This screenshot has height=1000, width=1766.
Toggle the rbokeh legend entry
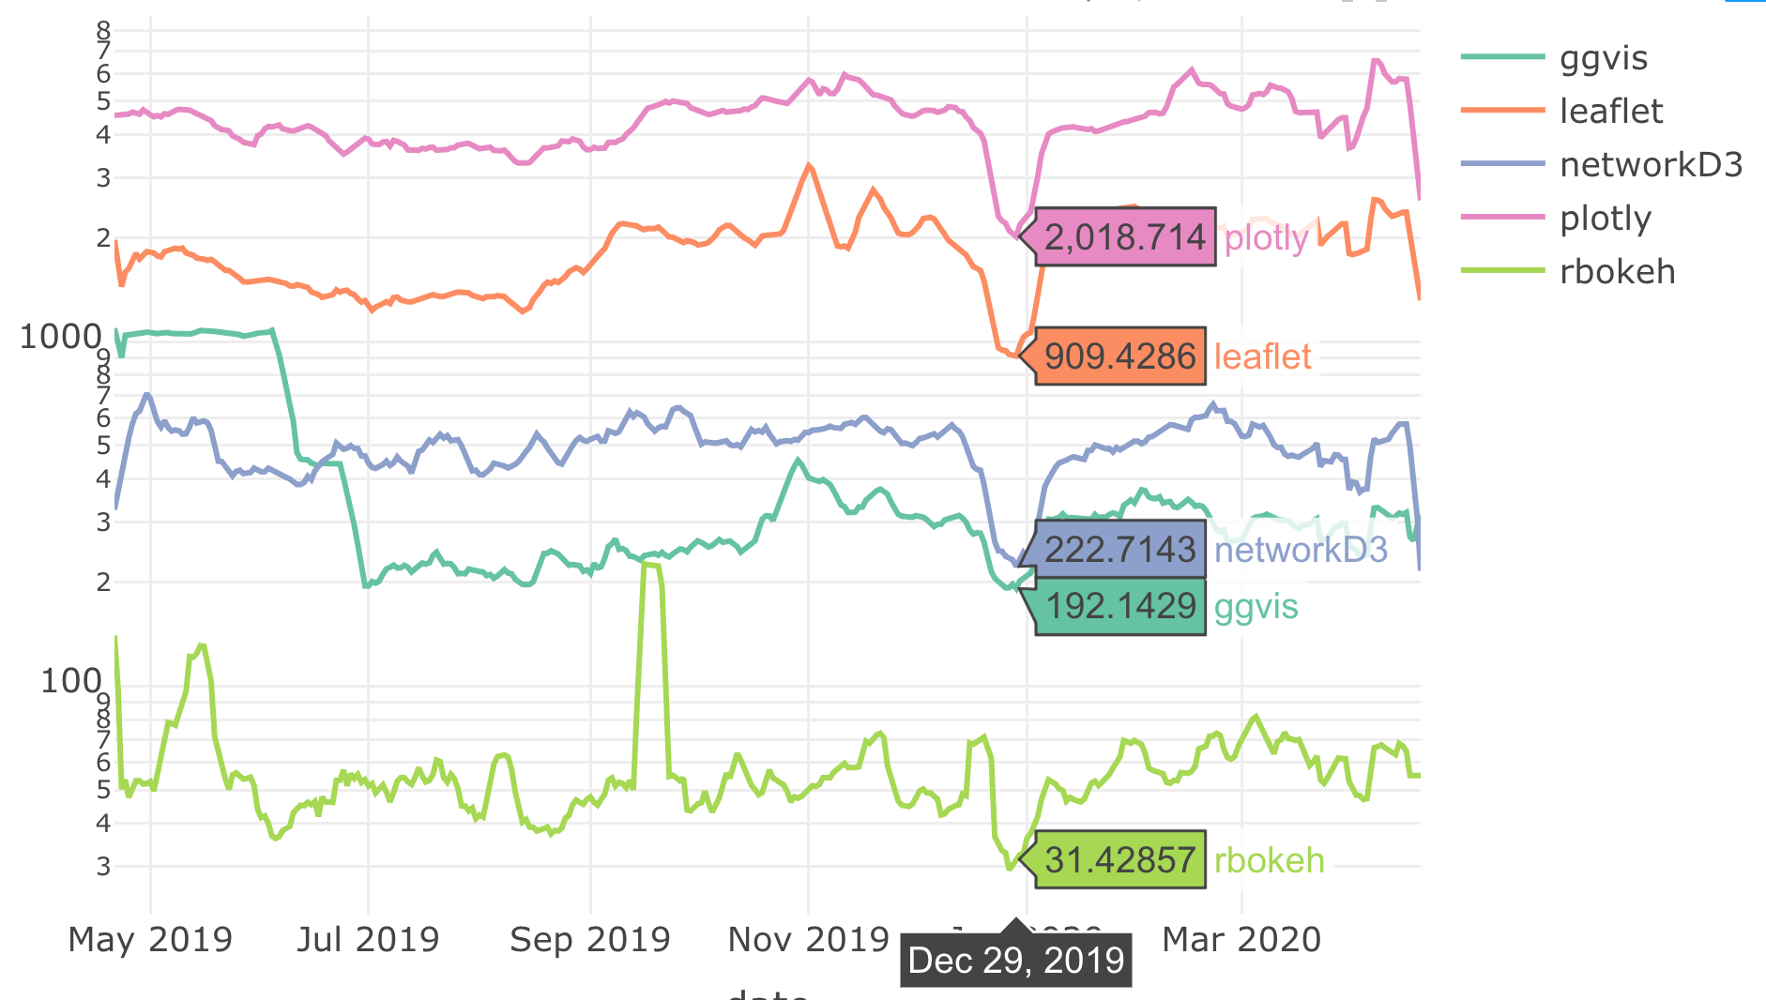click(1617, 272)
